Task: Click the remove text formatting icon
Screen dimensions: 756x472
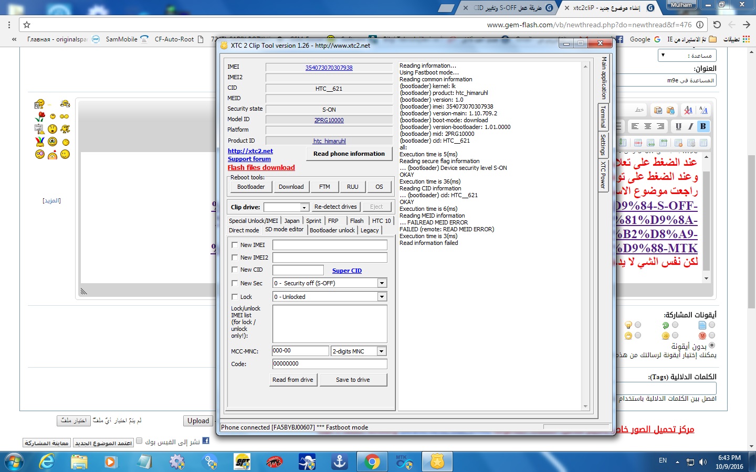Action: pyautogui.click(x=688, y=110)
